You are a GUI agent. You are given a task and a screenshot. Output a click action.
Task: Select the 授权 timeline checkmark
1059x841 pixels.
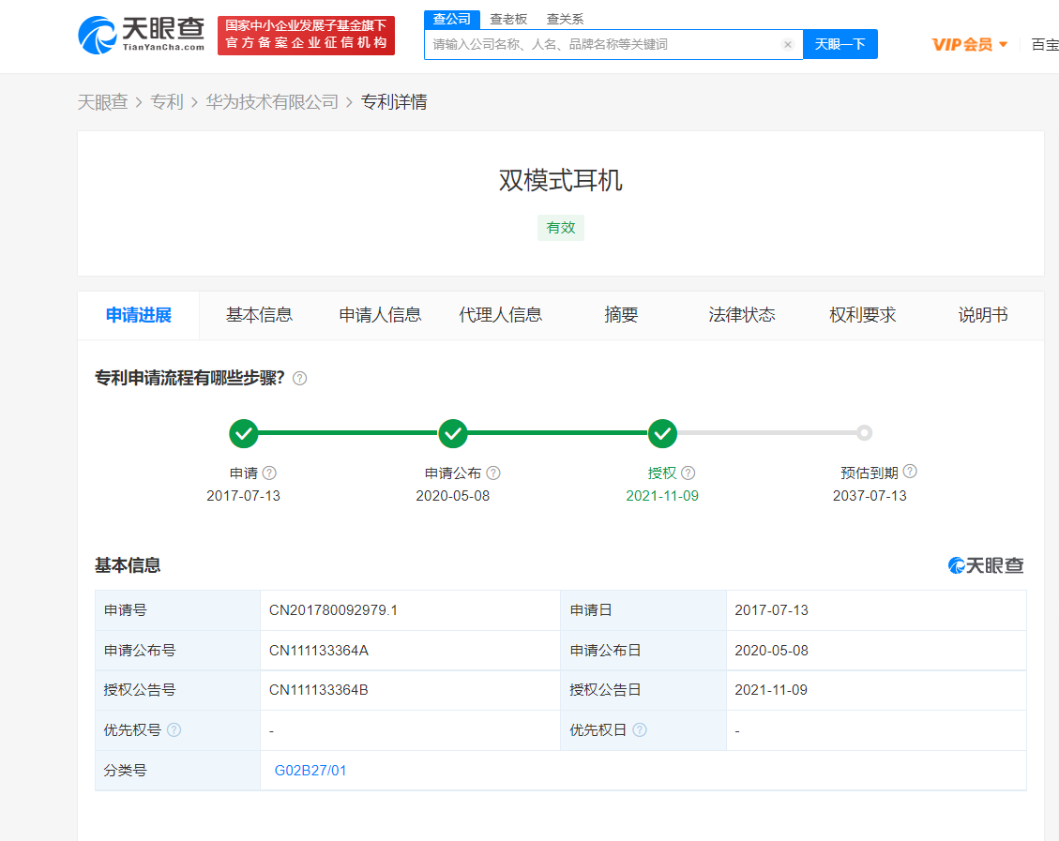click(x=662, y=433)
